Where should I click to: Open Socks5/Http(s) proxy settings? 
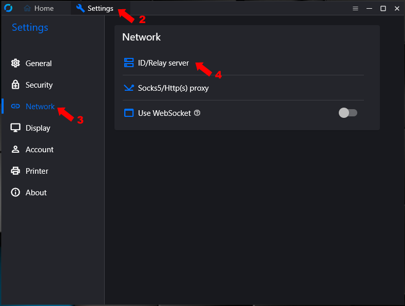[x=173, y=88]
